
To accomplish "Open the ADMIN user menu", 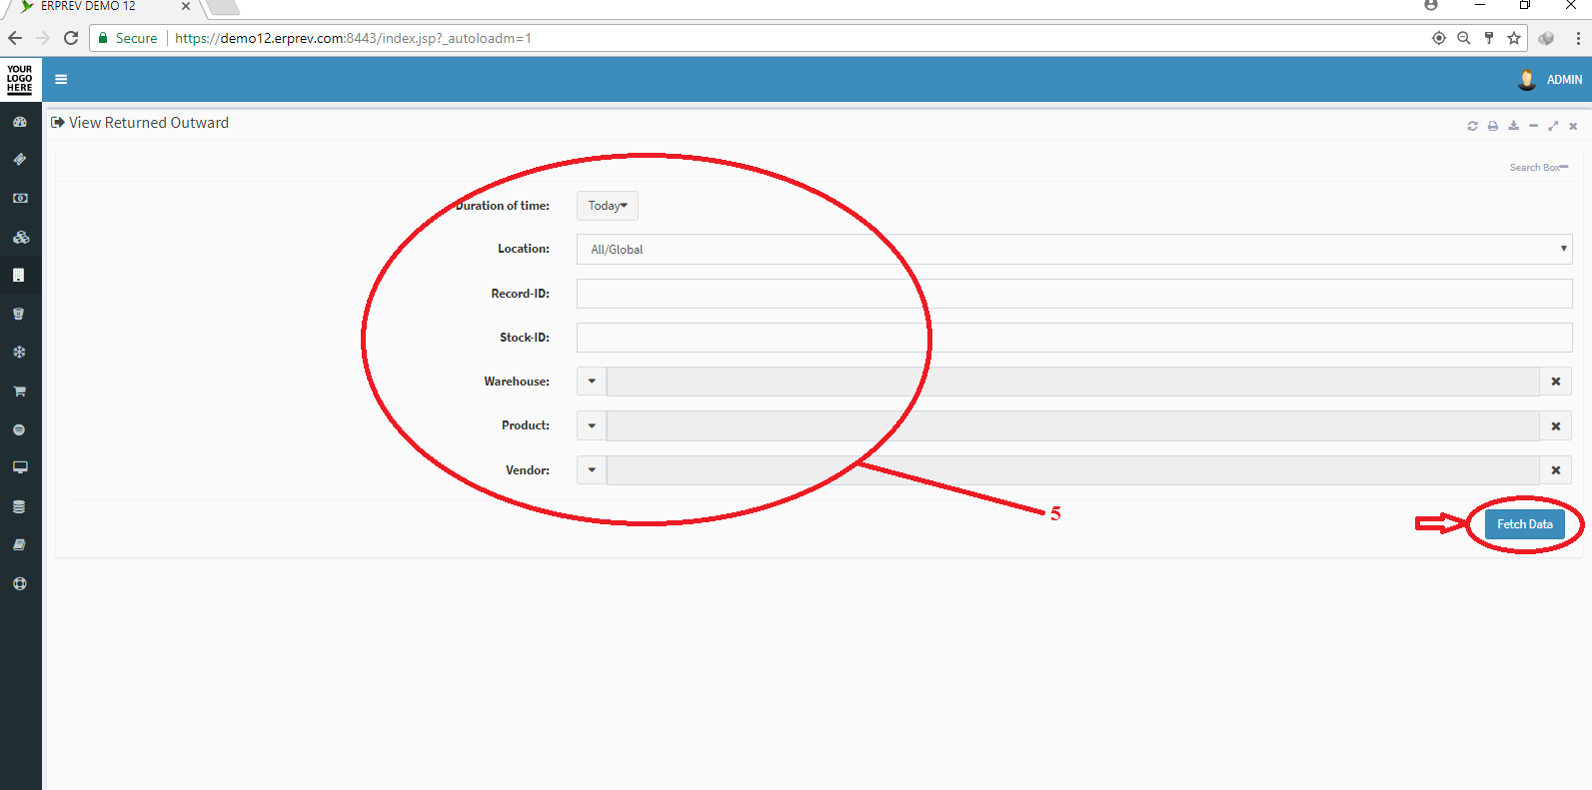I will tap(1564, 80).
